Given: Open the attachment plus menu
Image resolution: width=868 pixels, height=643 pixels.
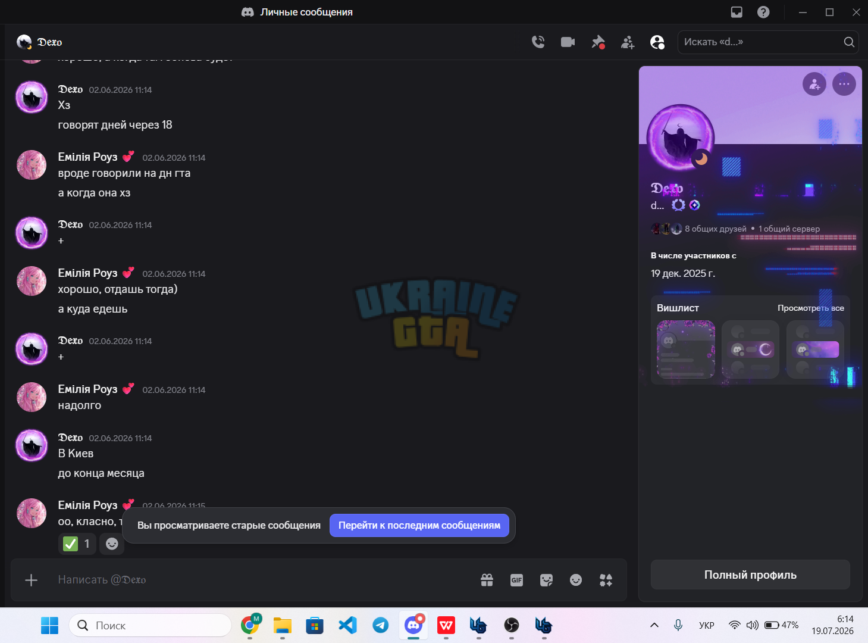Looking at the screenshot, I should click(32, 580).
